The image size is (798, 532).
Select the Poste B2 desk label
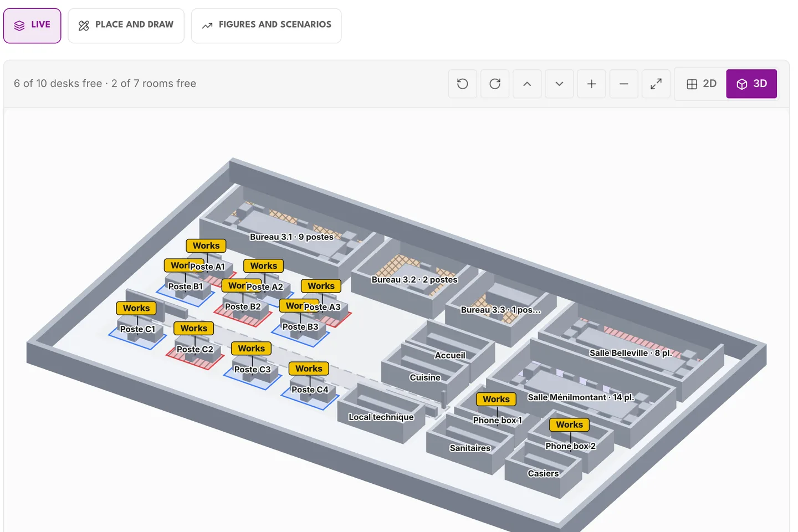pos(243,306)
